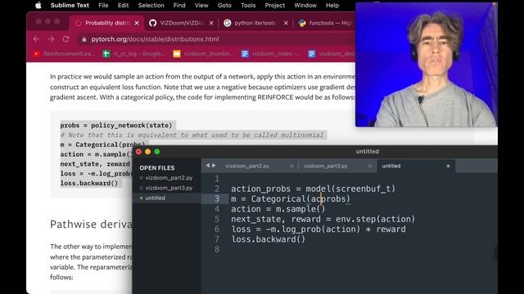Viewport: 524px width, 294px height.
Task: Close the python itertools browser tab
Action: tap(286, 23)
